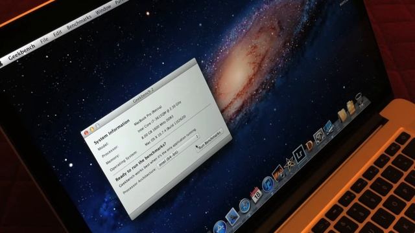Open Preview from the Dock
Viewport: 415px width, 233px height.
pos(232,217)
